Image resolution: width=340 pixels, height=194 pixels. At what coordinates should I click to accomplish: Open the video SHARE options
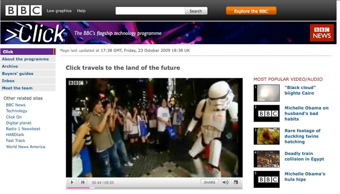click(x=209, y=182)
